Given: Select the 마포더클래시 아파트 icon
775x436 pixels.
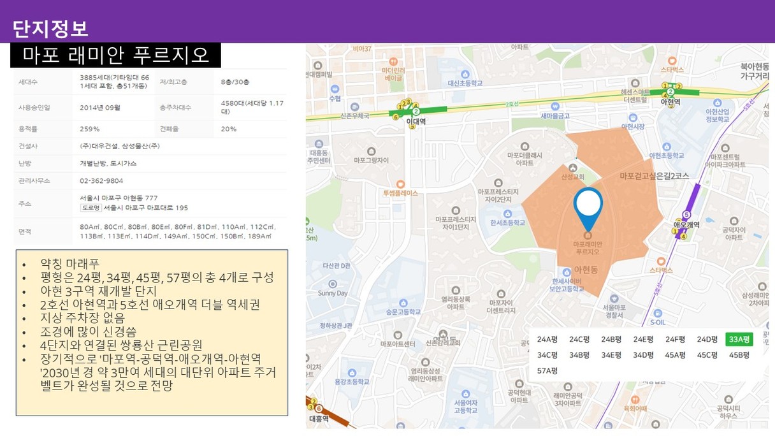Looking at the screenshot, I should (x=525, y=146).
